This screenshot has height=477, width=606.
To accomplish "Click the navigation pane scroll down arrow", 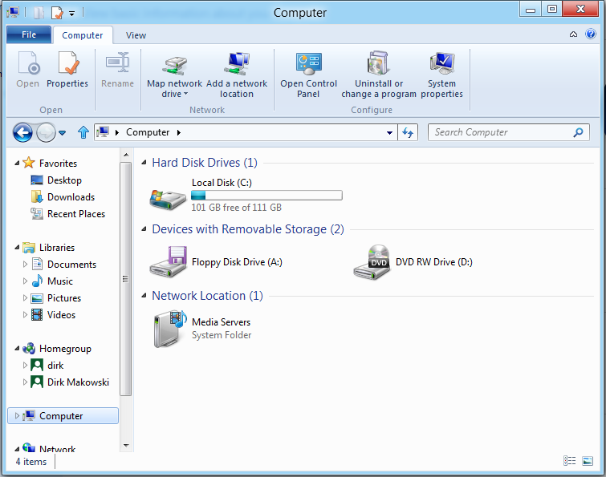I will [x=126, y=446].
